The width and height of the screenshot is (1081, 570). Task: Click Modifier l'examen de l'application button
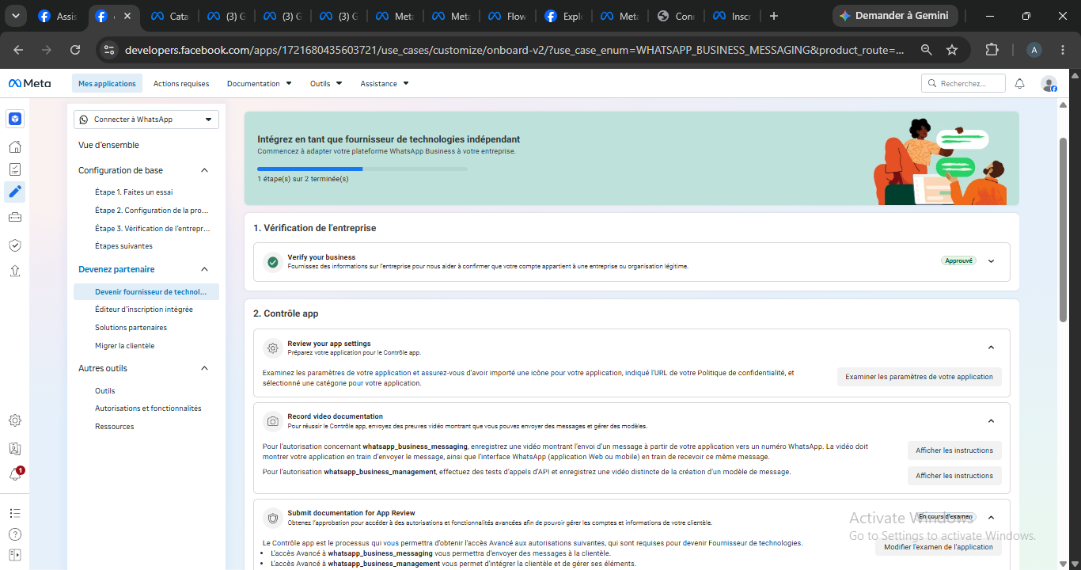pyautogui.click(x=939, y=547)
